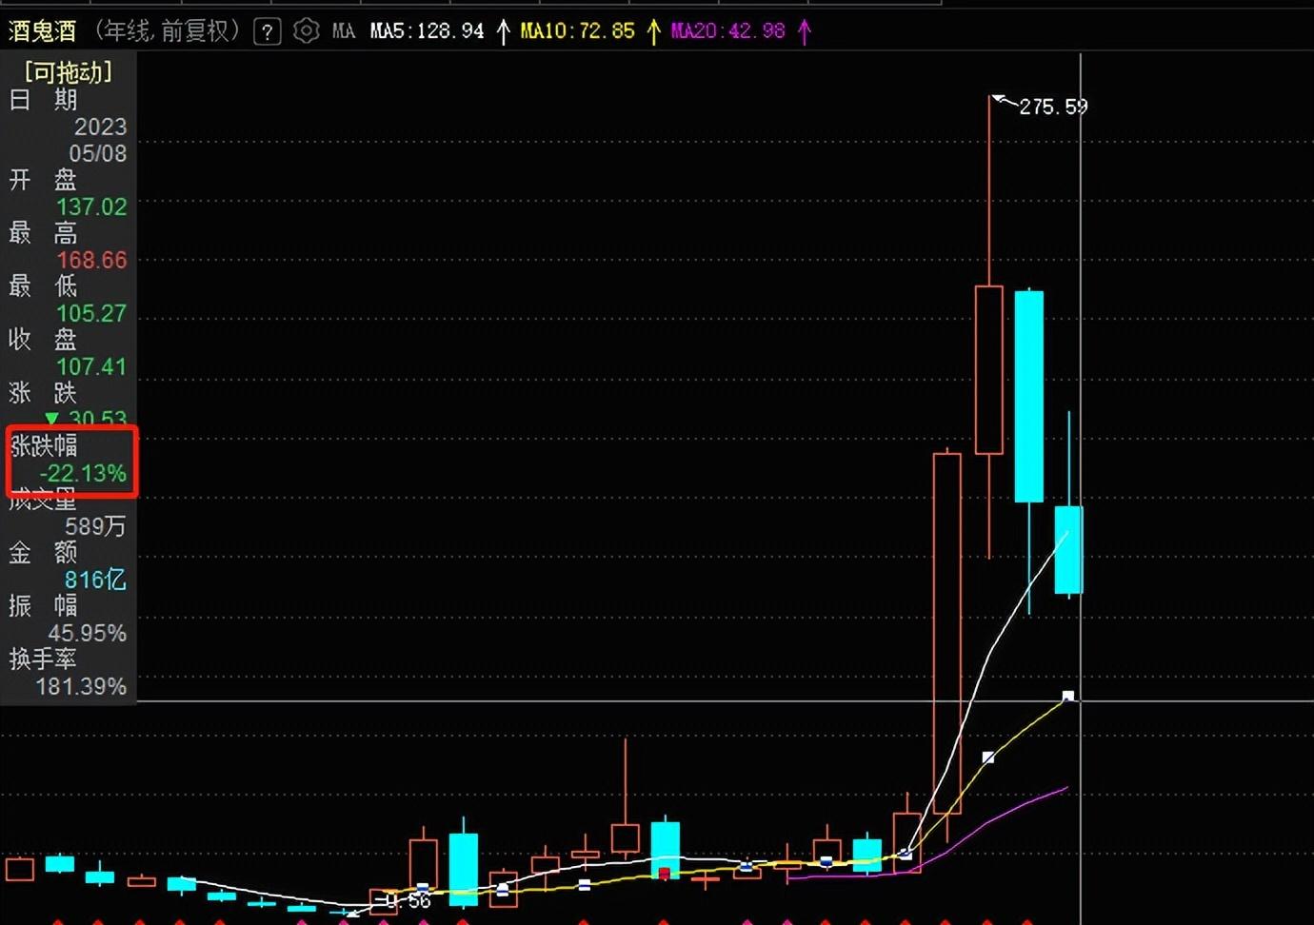Open indicator settings gear icon
Viewport: 1314px width, 925px height.
tap(306, 31)
